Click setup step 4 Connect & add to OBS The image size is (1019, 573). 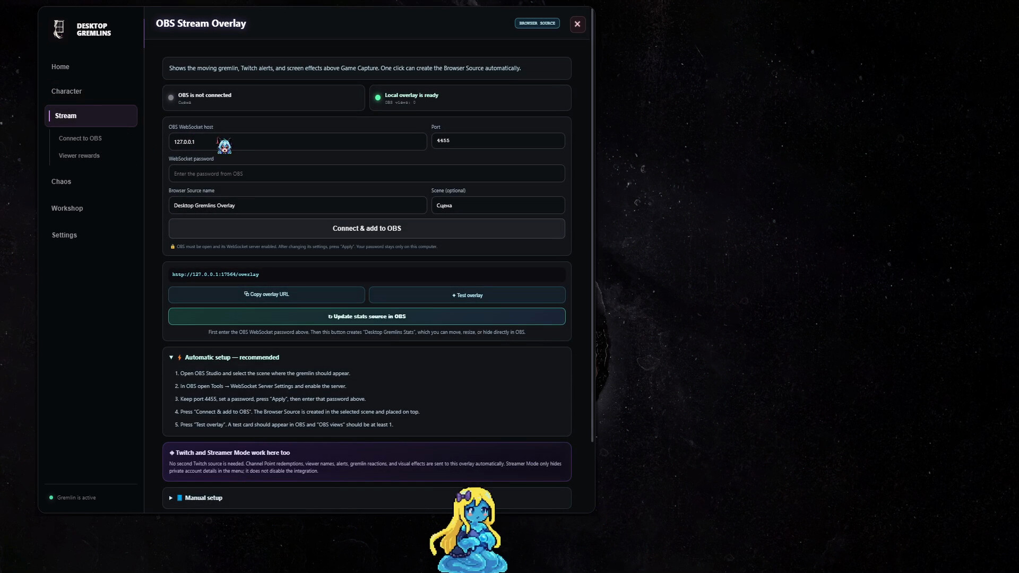[x=297, y=412]
